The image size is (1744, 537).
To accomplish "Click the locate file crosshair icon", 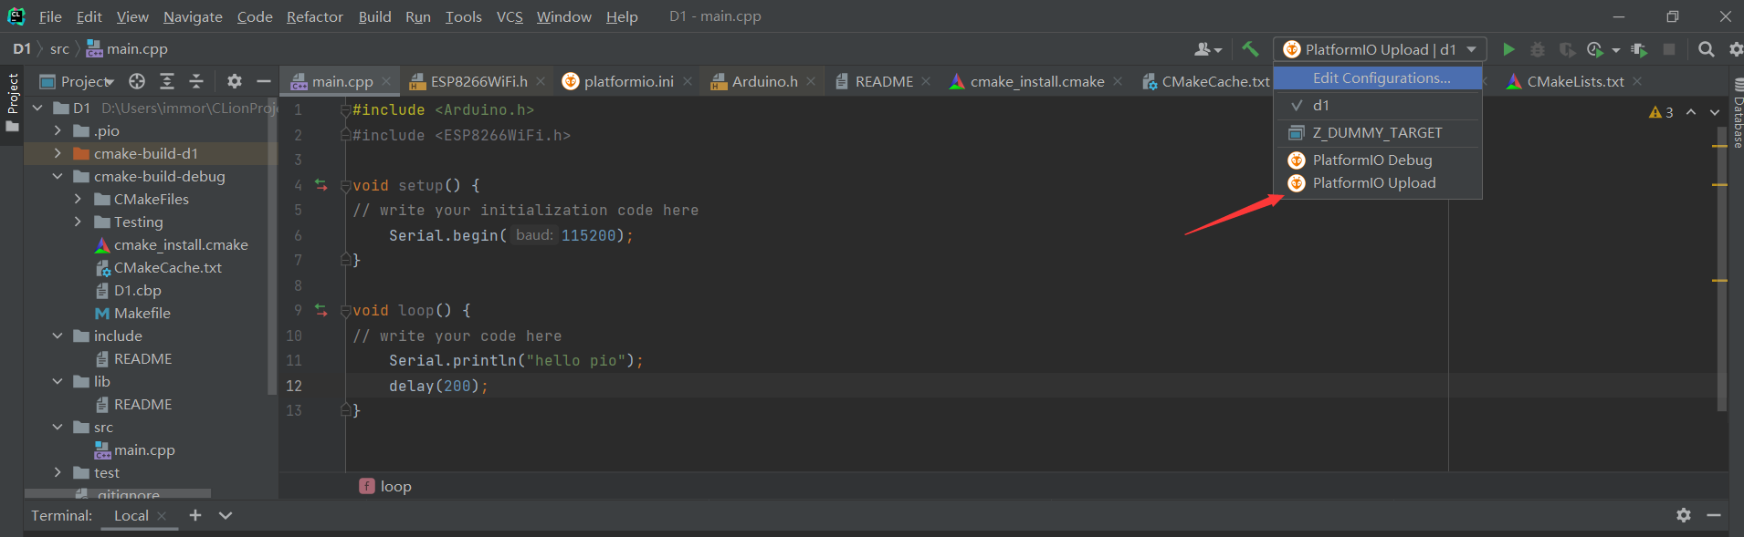I will coord(137,81).
